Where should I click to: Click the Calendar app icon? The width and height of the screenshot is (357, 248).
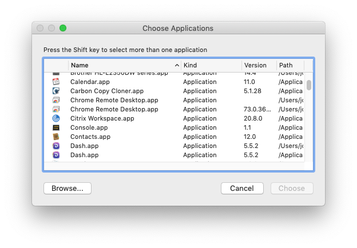coord(56,82)
